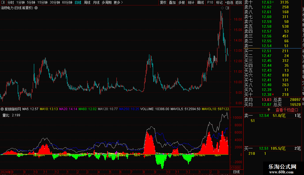Click the MA60: 12.02 label

[87, 109]
